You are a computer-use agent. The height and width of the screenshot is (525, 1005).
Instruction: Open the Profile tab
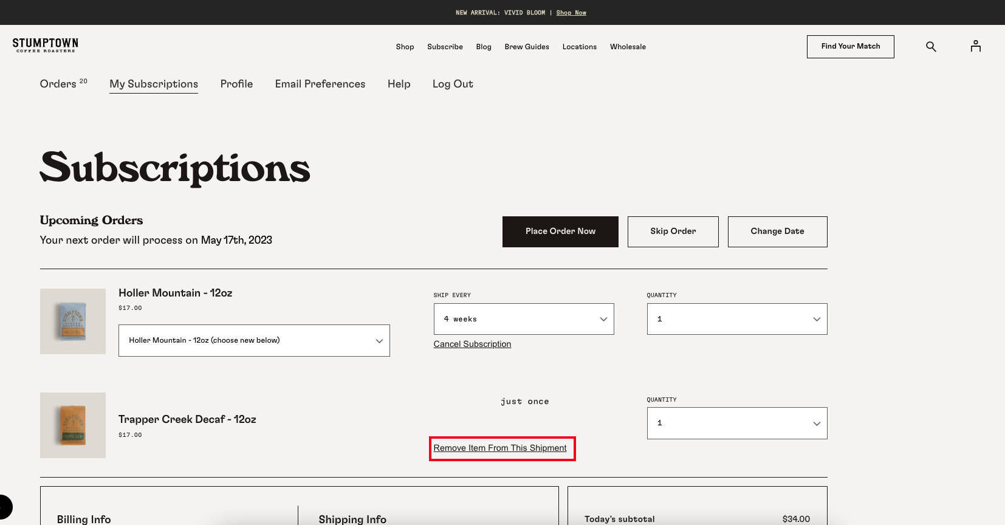[236, 84]
